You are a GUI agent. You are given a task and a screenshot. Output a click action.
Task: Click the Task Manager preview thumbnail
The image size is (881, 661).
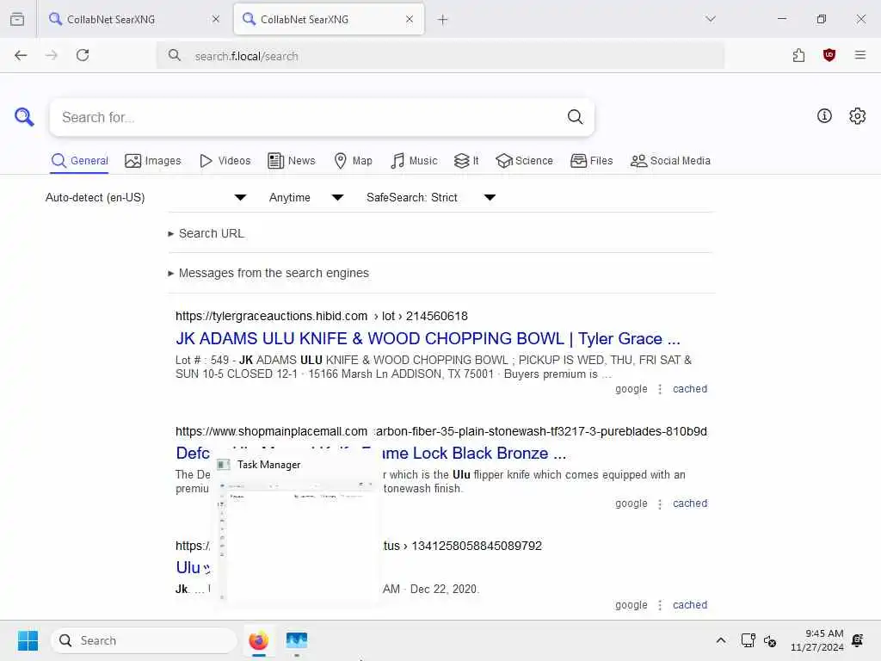click(x=296, y=530)
